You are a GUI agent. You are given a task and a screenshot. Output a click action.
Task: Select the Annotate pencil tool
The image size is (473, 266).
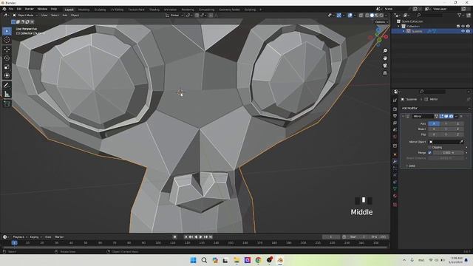pos(7,86)
